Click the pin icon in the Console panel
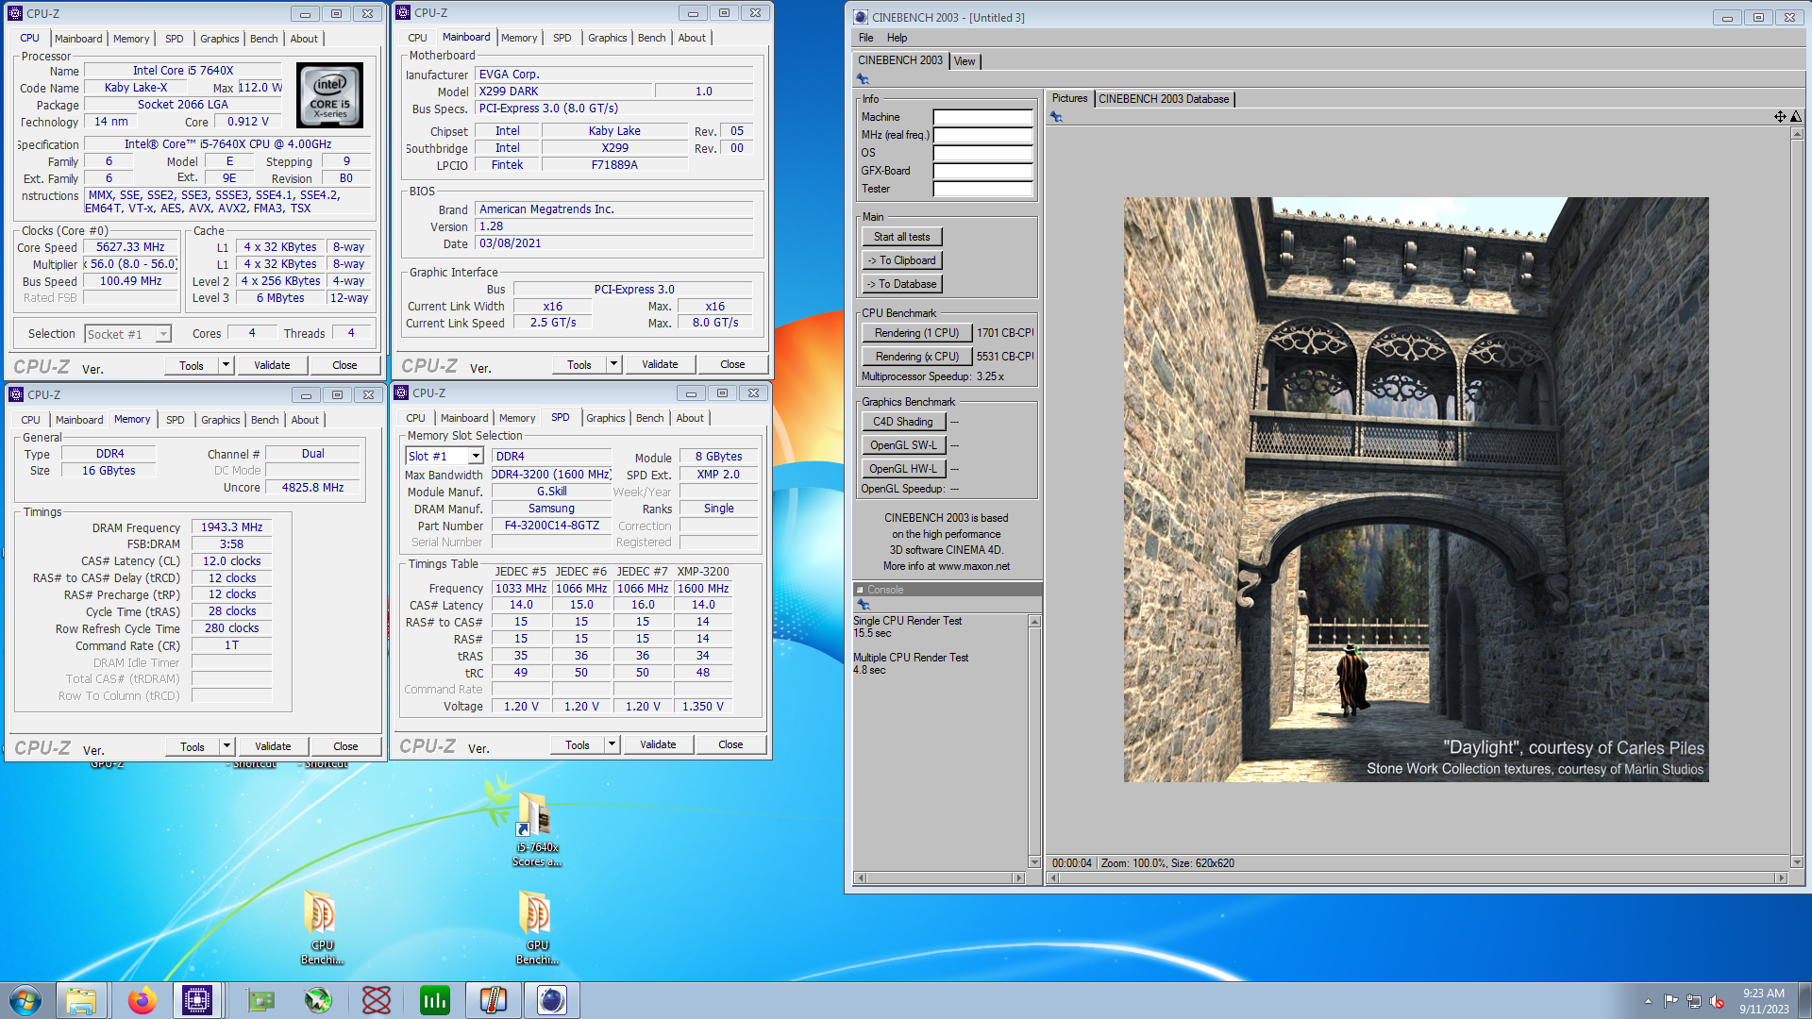1812x1019 pixels. click(x=863, y=605)
